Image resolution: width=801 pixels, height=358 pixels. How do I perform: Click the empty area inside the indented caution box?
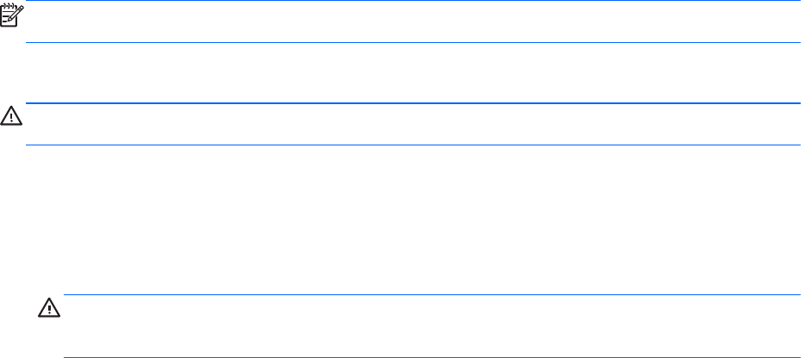[x=431, y=326]
